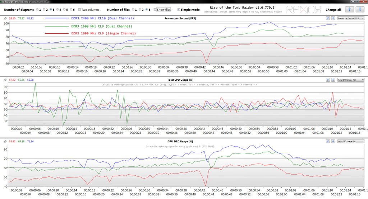
Task: Select 5 for Number of diagrams
Action: [x=64, y=10]
